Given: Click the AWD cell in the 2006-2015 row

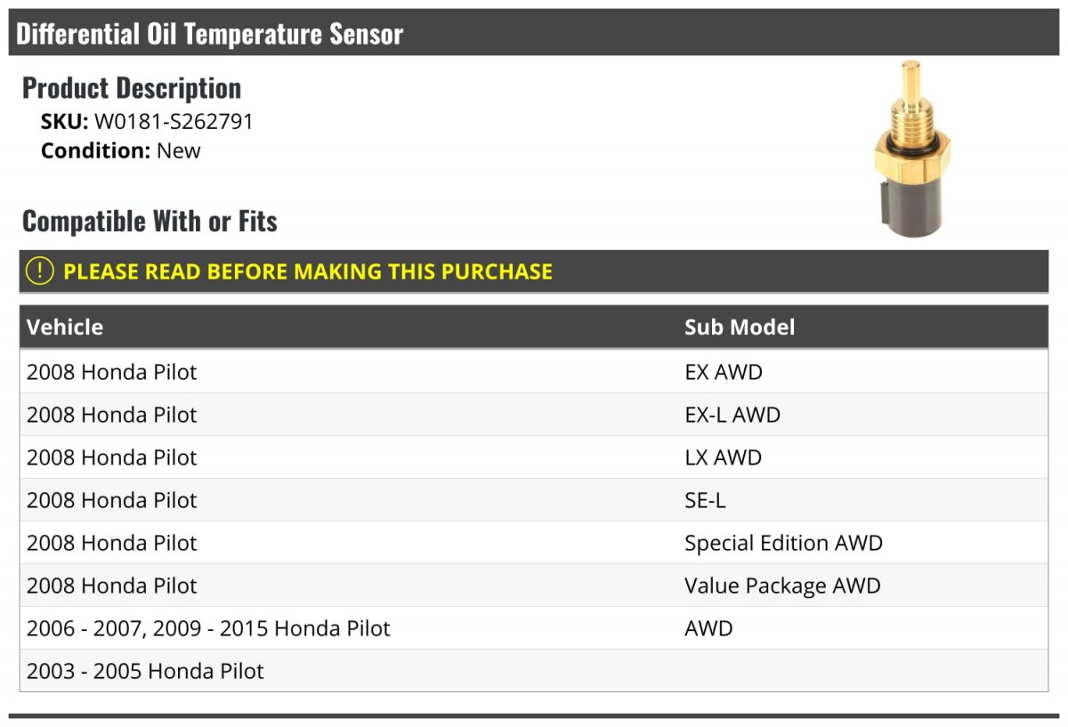Looking at the screenshot, I should coord(708,628).
